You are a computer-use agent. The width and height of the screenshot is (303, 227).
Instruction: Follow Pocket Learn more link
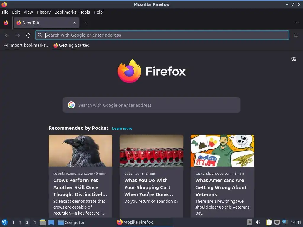coord(122,129)
